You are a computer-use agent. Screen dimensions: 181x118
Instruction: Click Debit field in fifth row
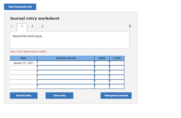point(102,82)
